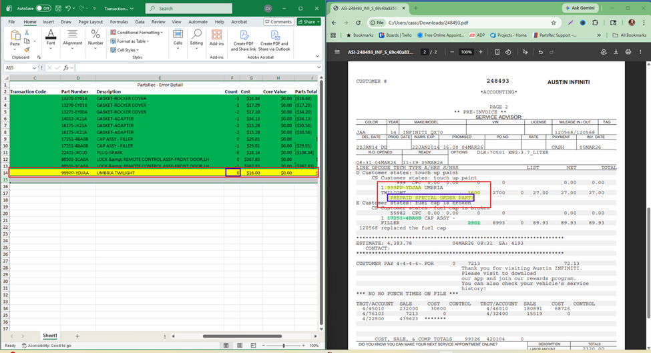Open the Cell Styles dropdown
The width and height of the screenshot is (651, 353).
click(x=125, y=50)
